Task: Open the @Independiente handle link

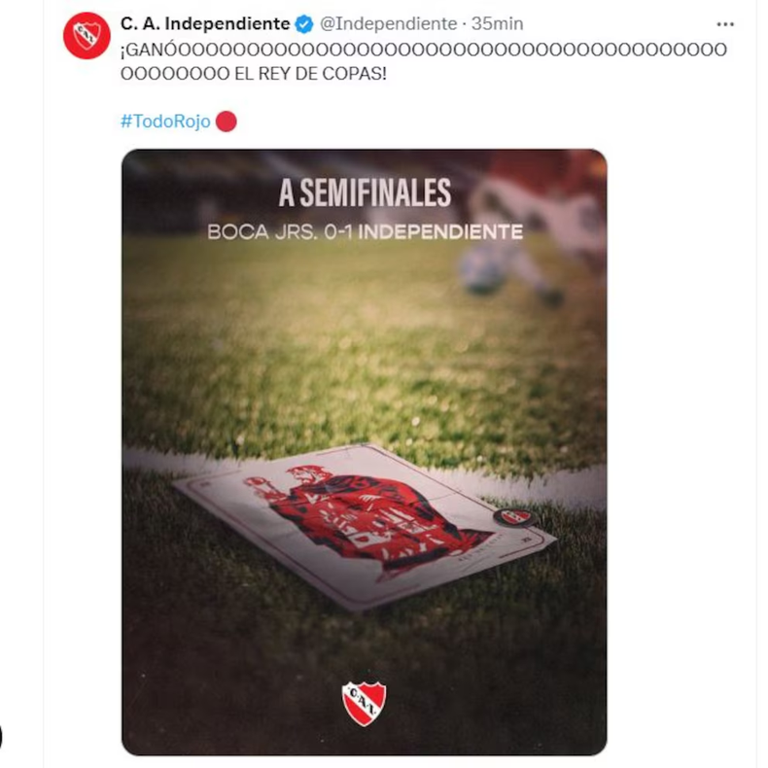Action: pos(388,23)
